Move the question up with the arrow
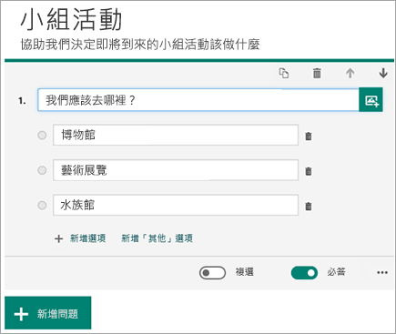The width and height of the screenshot is (396, 334). coord(350,74)
